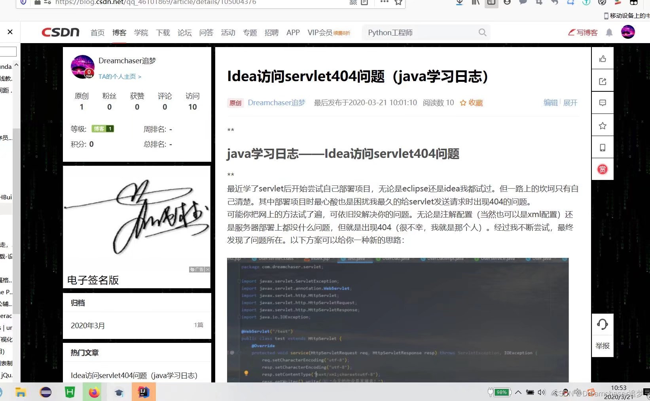The image size is (650, 401).
Task: Click author link Dreamchaser追梦 under article title
Action: click(277, 103)
